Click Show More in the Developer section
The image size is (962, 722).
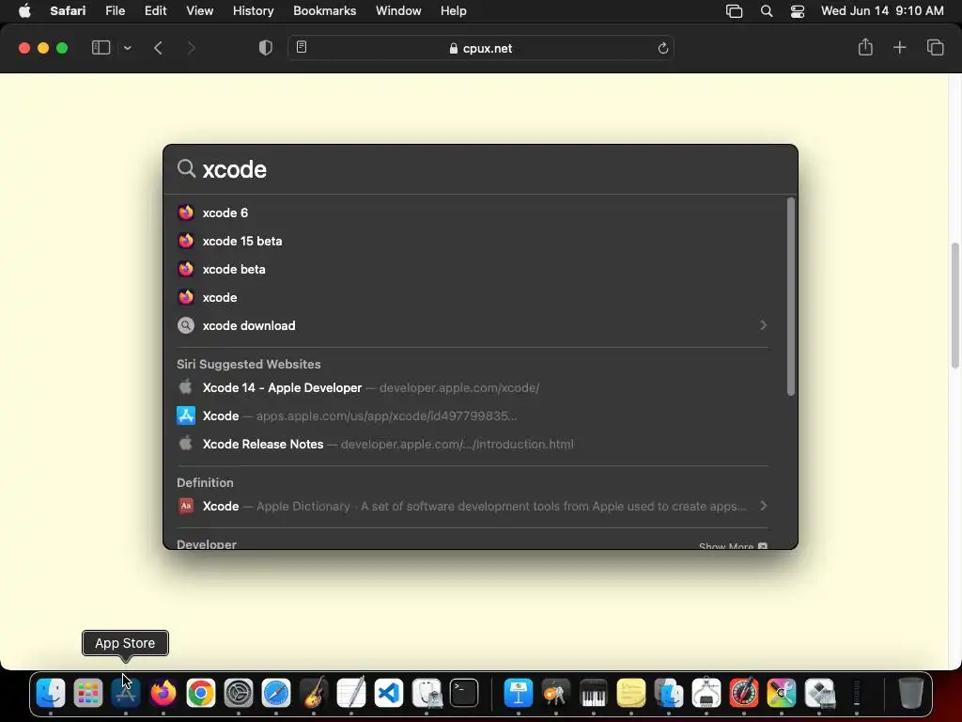[733, 546]
